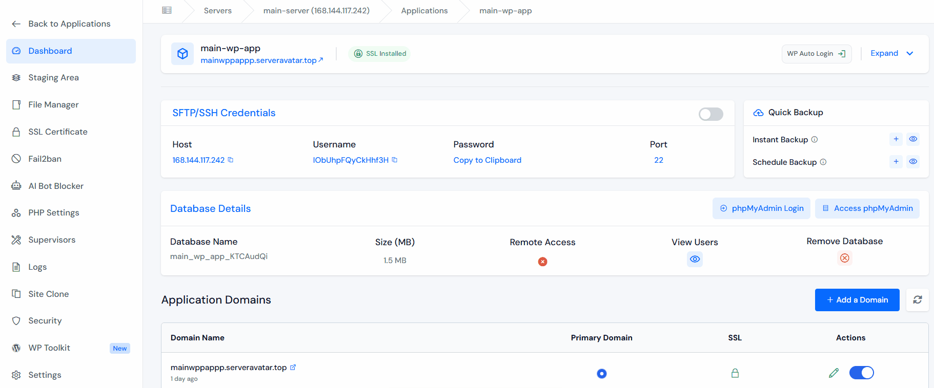This screenshot has height=388, width=934.
Task: Toggle the mainwppappp.serveravatar.top domain switch
Action: (x=862, y=373)
